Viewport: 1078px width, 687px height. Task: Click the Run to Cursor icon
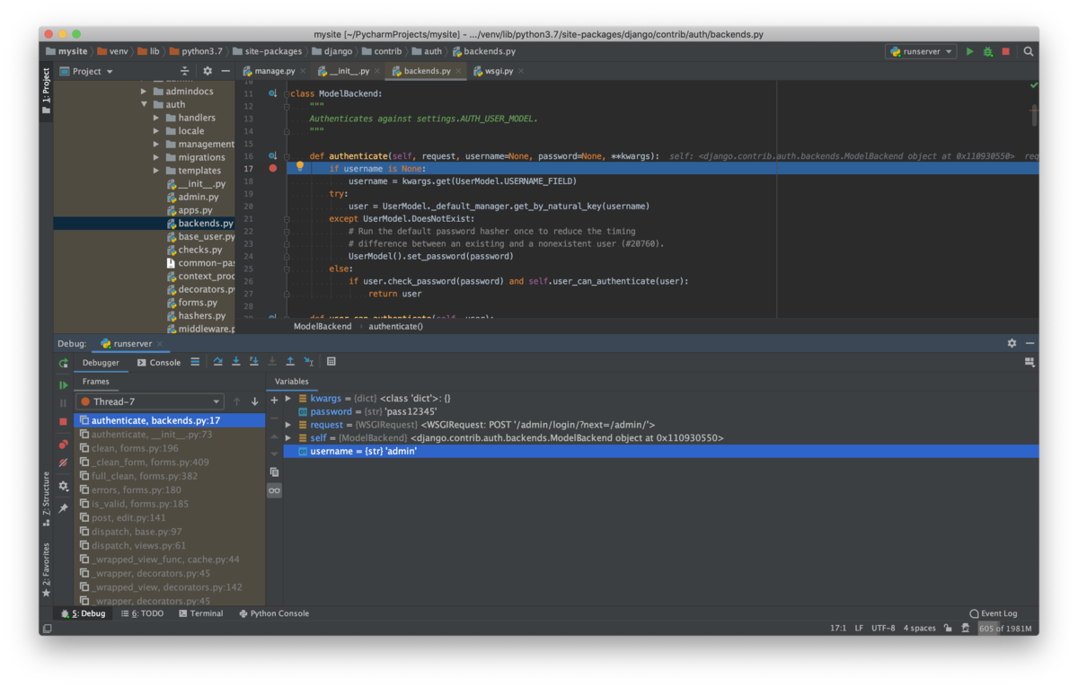click(308, 362)
